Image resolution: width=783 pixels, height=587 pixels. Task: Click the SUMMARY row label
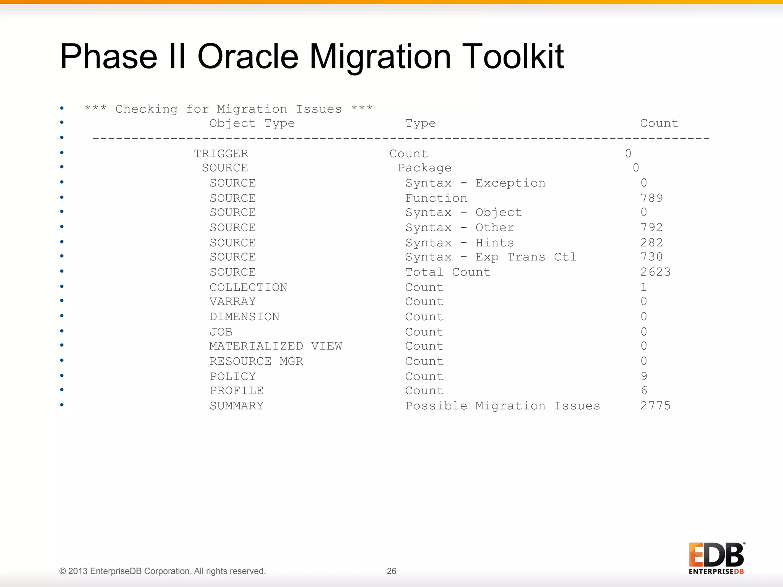[236, 406]
